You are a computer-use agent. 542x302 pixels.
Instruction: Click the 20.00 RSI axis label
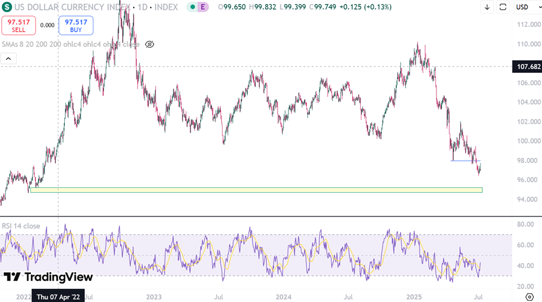525,286
